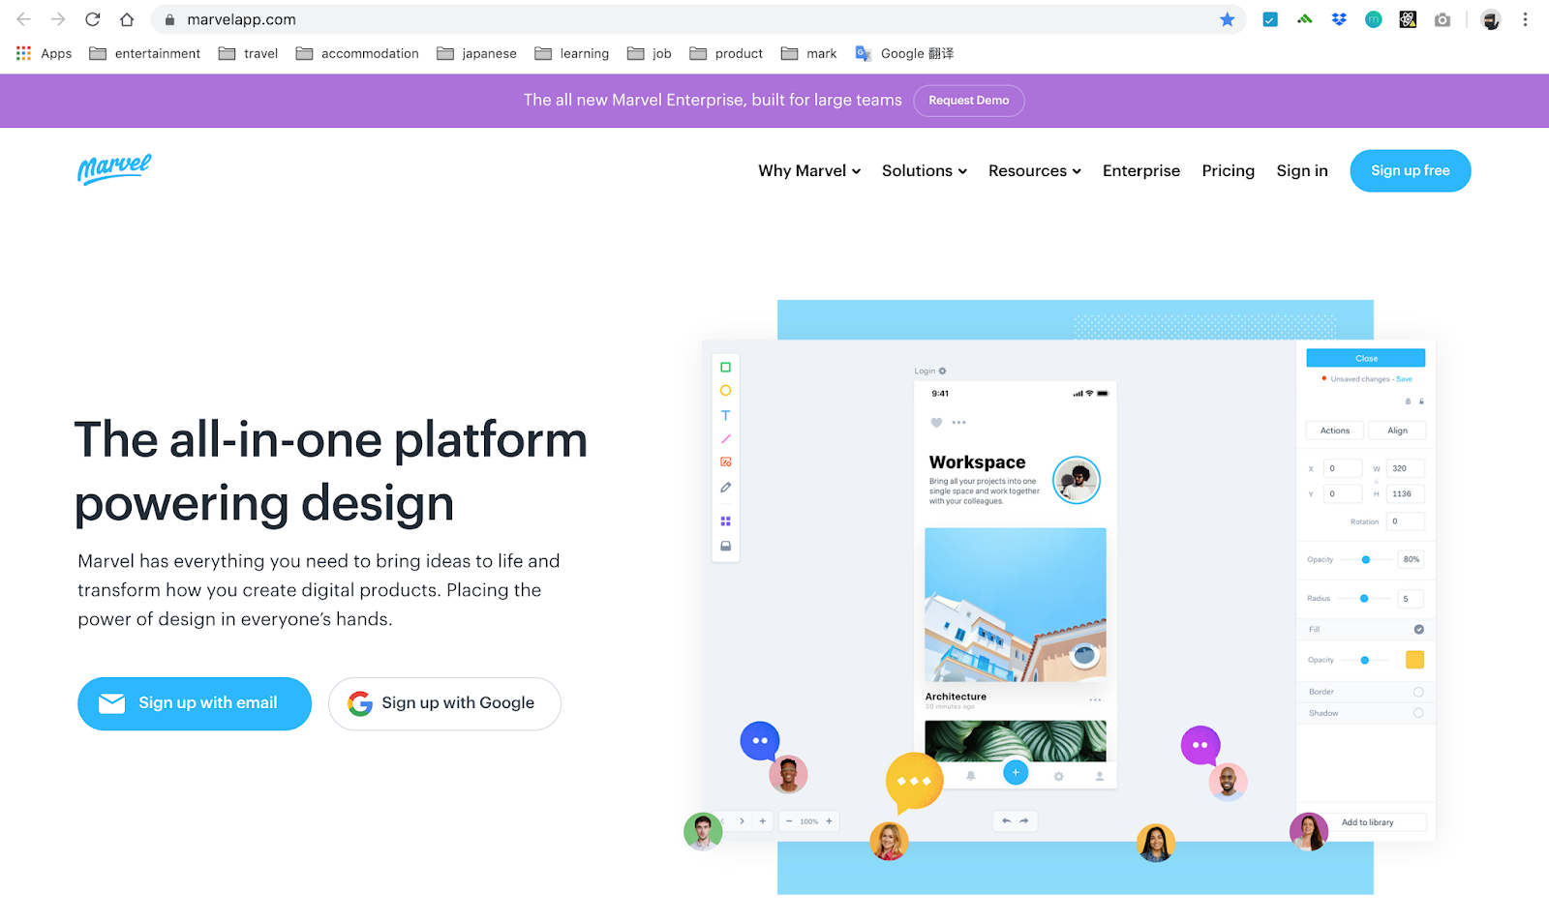Open the browser home icon
Image resolution: width=1549 pixels, height=922 pixels.
127,19
